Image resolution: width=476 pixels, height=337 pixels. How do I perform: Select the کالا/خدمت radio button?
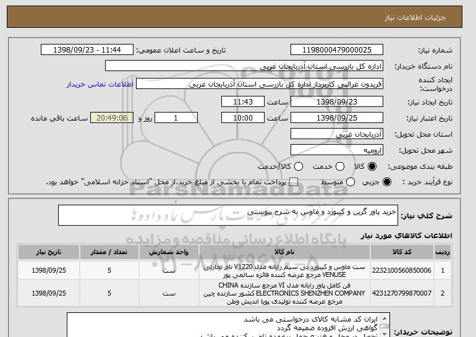[x=299, y=166]
